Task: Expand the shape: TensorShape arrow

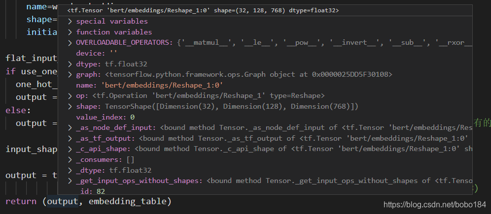Action: (70, 107)
